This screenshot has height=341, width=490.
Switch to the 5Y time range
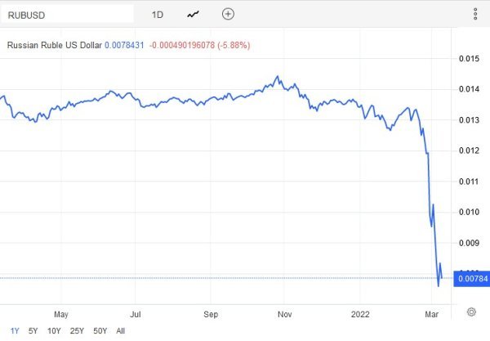[33, 330]
